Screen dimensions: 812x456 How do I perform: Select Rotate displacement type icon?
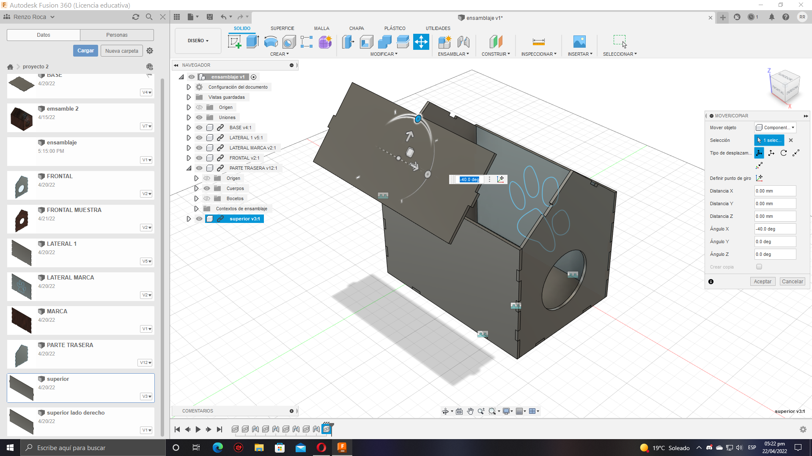(x=784, y=153)
